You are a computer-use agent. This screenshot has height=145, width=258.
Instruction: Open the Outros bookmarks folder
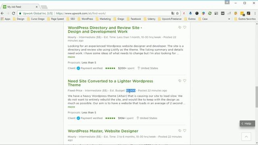pos(190,19)
